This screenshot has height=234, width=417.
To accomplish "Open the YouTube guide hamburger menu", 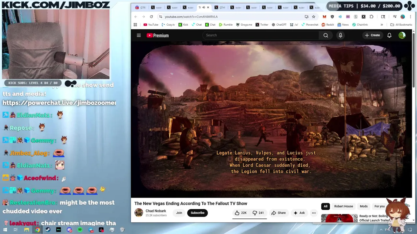I will (x=139, y=35).
